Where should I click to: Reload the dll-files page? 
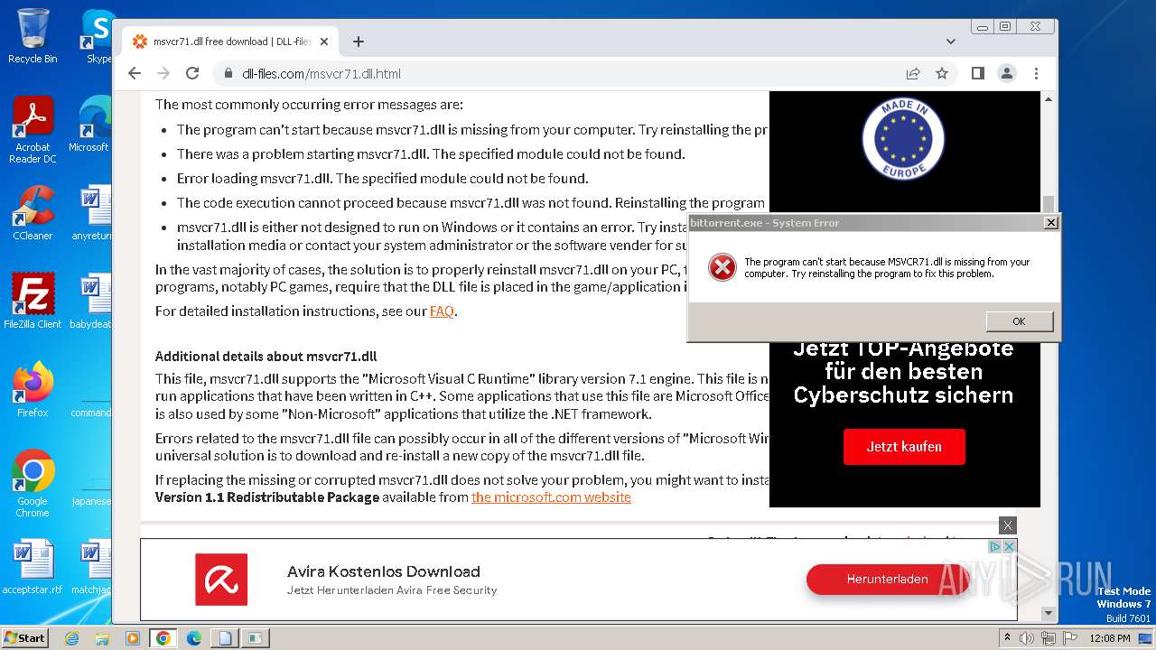[192, 73]
